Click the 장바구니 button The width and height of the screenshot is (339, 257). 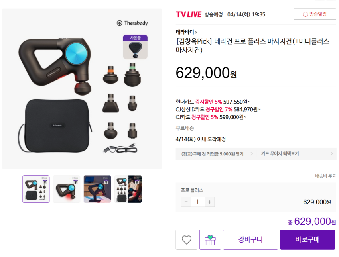point(250,239)
